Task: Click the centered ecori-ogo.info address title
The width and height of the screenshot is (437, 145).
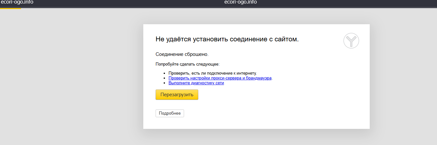Action: (x=240, y=3)
